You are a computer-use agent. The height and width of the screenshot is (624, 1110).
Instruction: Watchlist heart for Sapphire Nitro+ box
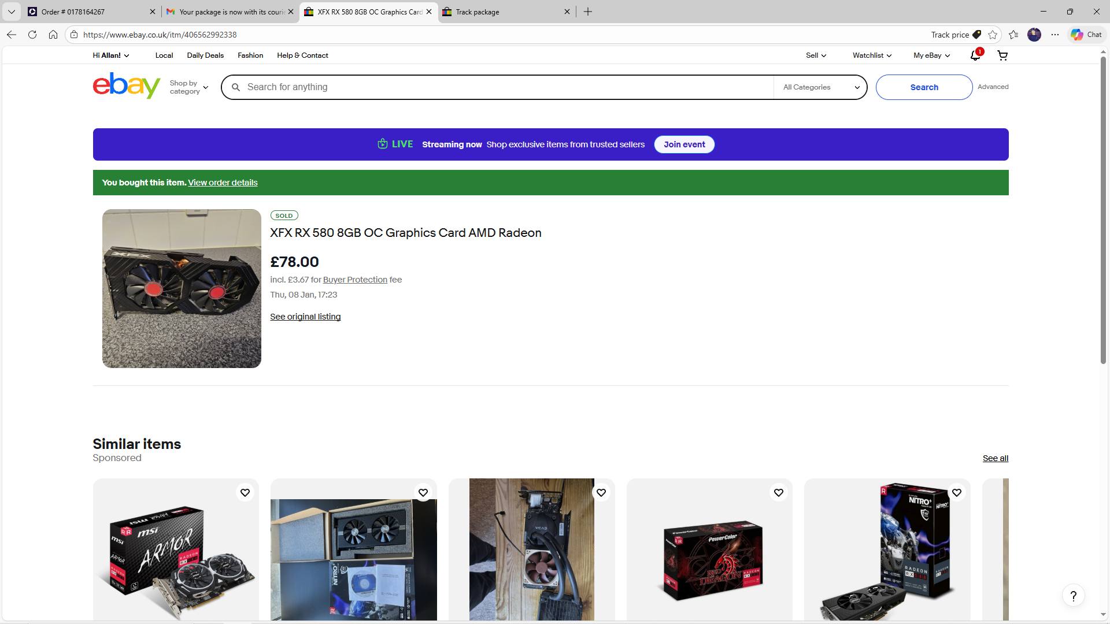pos(957,493)
